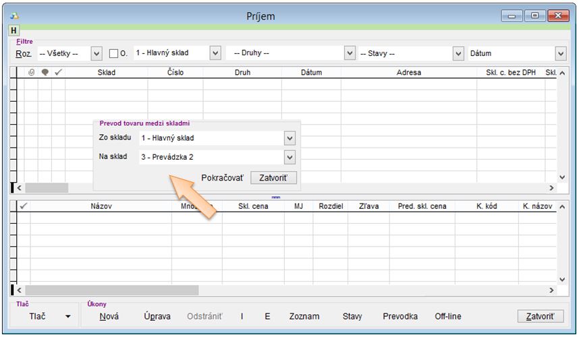This screenshot has width=579, height=337.
Task: Open the Stavy filter dropdown
Action: click(457, 53)
